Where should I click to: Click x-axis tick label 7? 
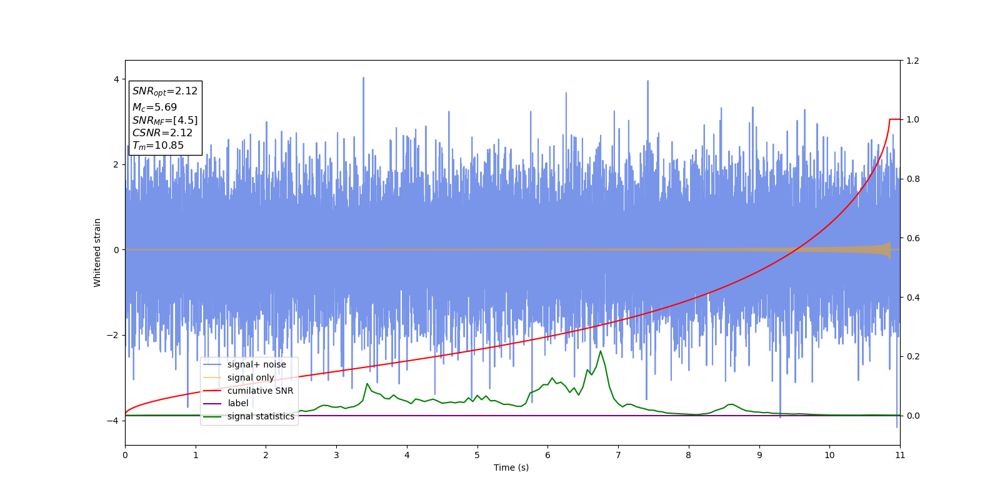click(x=618, y=455)
